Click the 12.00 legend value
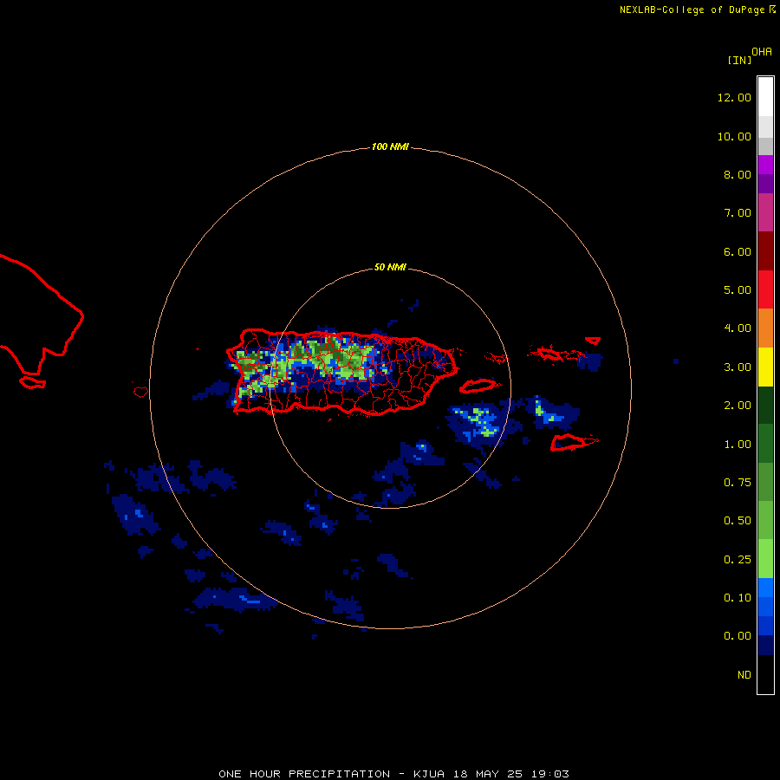The width and height of the screenshot is (780, 780). point(734,97)
